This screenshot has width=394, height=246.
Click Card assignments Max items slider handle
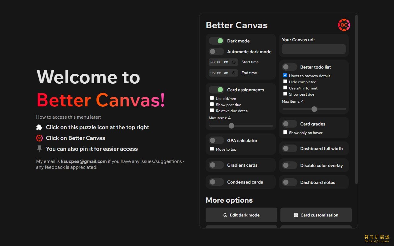[231, 126]
